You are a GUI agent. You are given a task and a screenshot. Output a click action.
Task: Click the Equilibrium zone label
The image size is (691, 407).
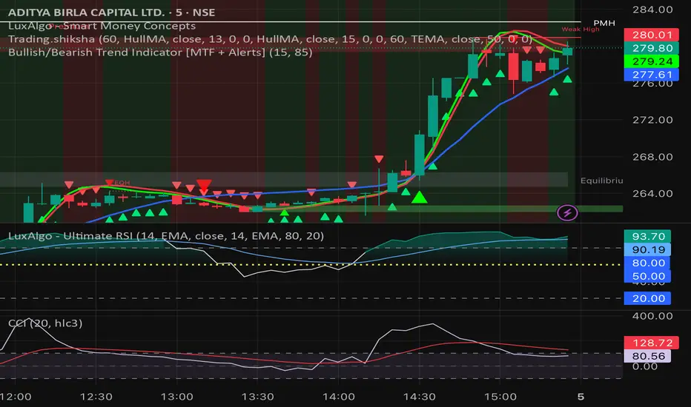pyautogui.click(x=601, y=181)
